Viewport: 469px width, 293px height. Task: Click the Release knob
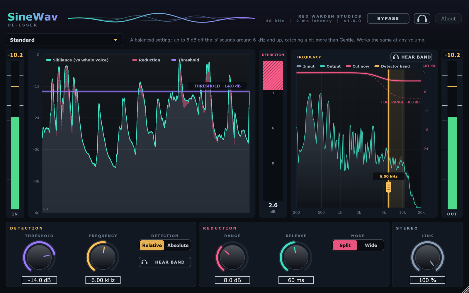click(296, 257)
